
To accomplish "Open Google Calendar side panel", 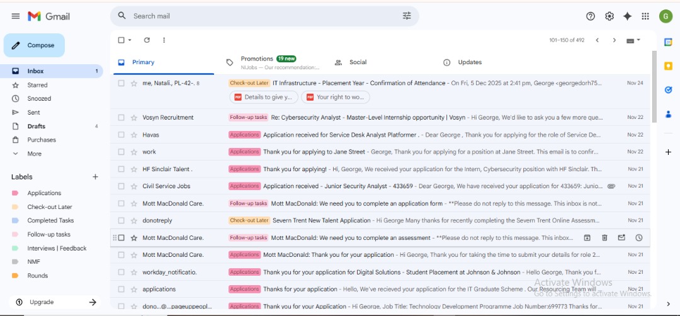I will [x=668, y=42].
